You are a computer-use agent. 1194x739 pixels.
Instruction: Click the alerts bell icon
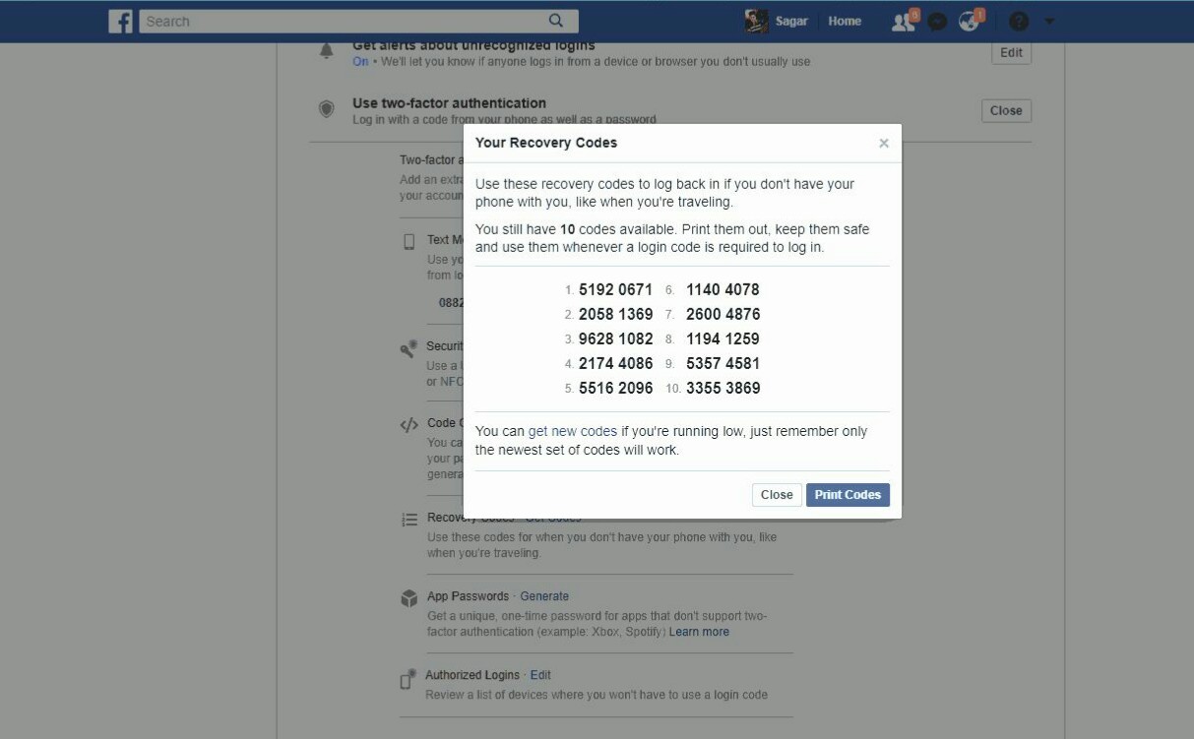327,51
